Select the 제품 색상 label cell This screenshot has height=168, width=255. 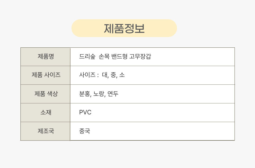click(46, 94)
